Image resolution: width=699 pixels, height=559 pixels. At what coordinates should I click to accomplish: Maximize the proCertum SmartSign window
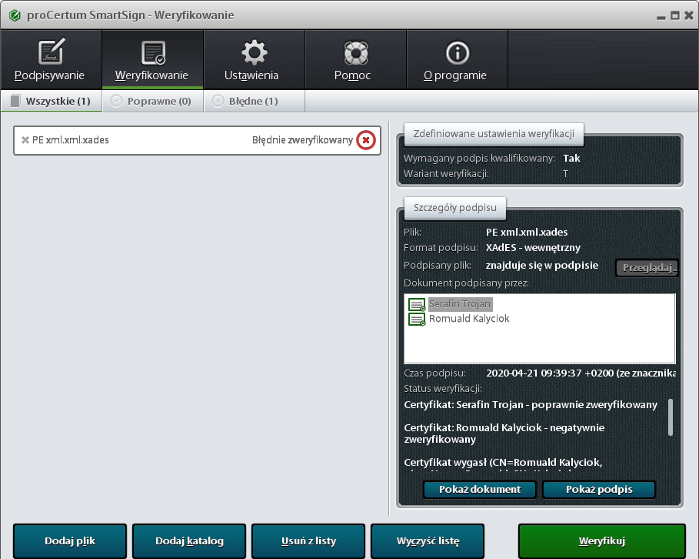(x=675, y=15)
